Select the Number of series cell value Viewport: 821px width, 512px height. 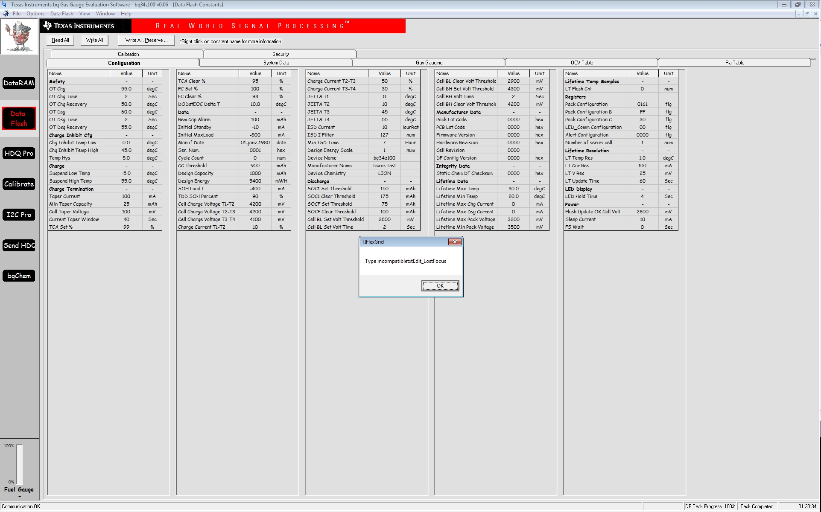point(642,143)
